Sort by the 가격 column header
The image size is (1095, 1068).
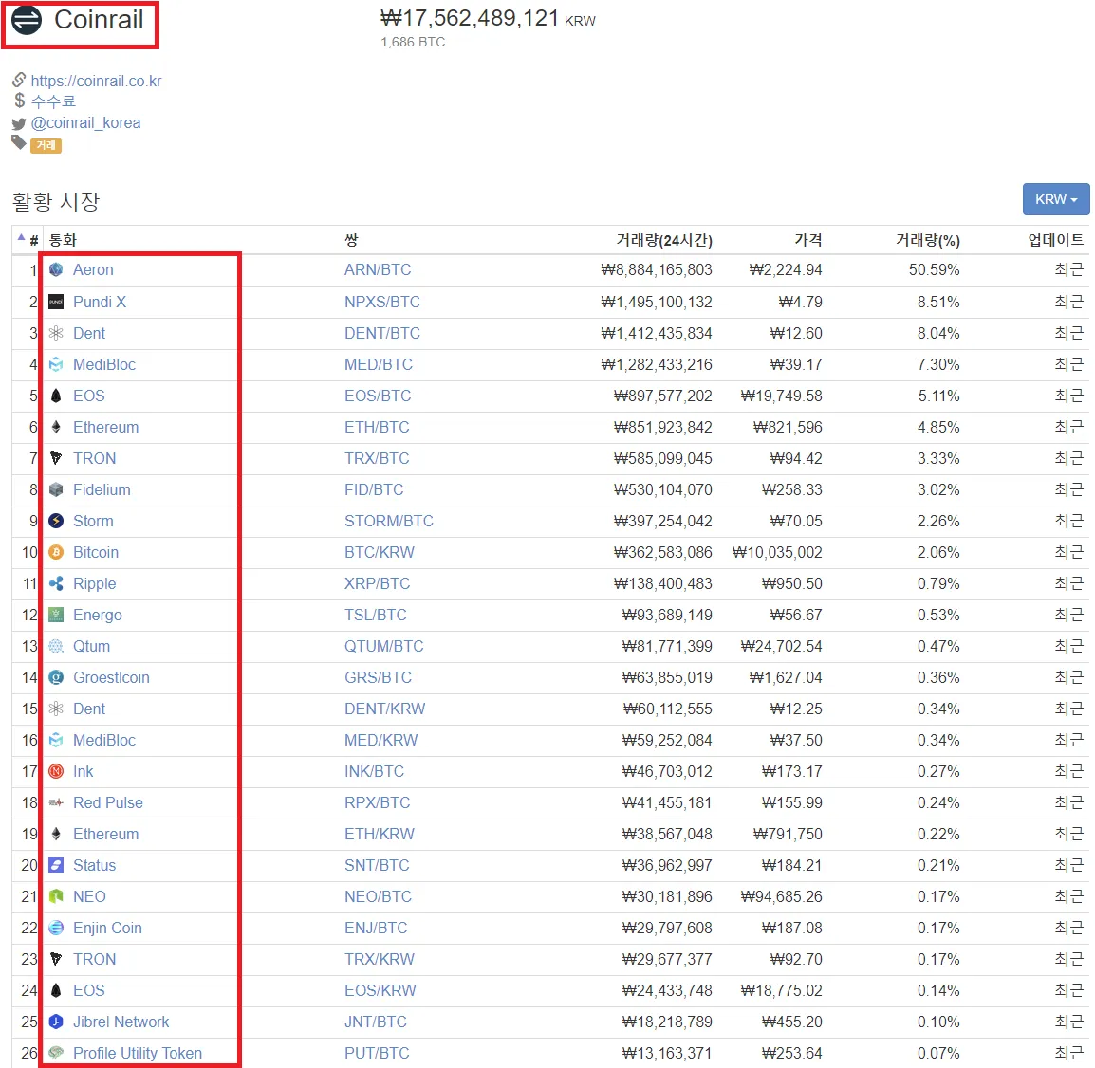[808, 240]
